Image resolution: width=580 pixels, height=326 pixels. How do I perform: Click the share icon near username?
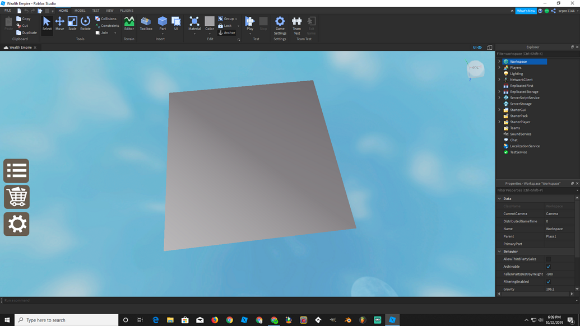point(553,11)
